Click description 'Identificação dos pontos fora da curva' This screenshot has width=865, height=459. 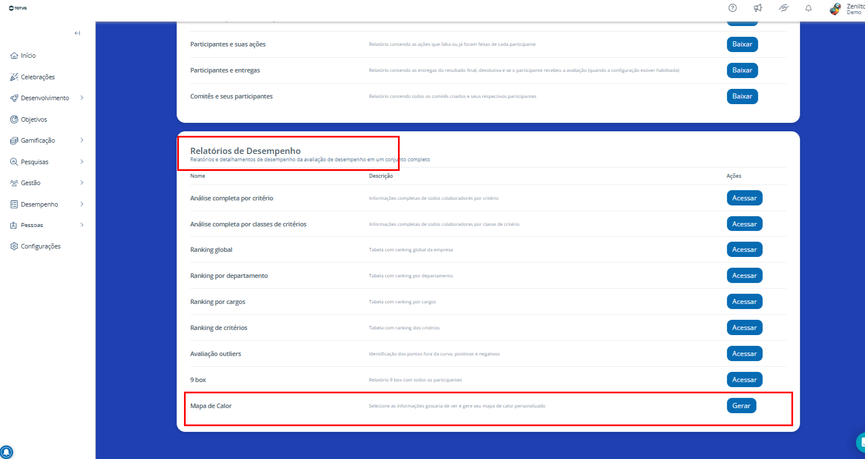[x=434, y=354]
